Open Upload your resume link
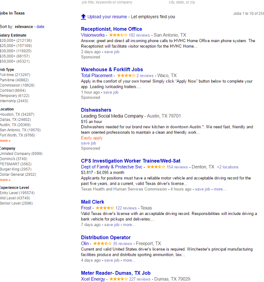The image size is (264, 282). point(107,17)
